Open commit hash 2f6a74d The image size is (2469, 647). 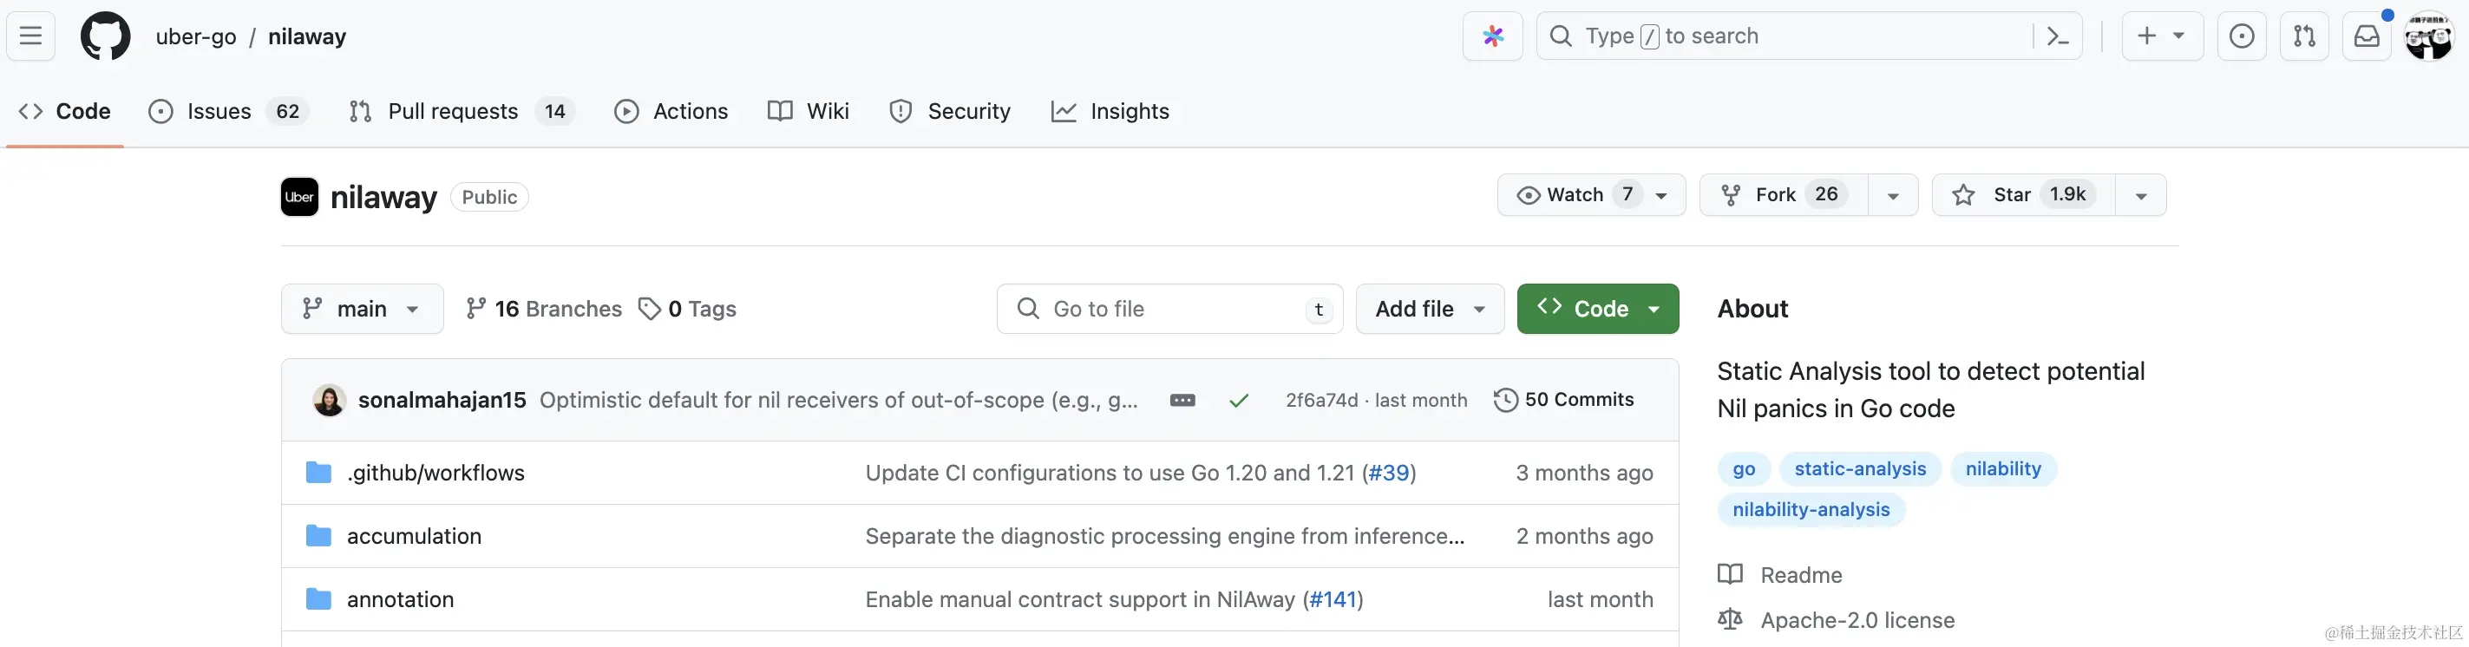(x=1322, y=401)
